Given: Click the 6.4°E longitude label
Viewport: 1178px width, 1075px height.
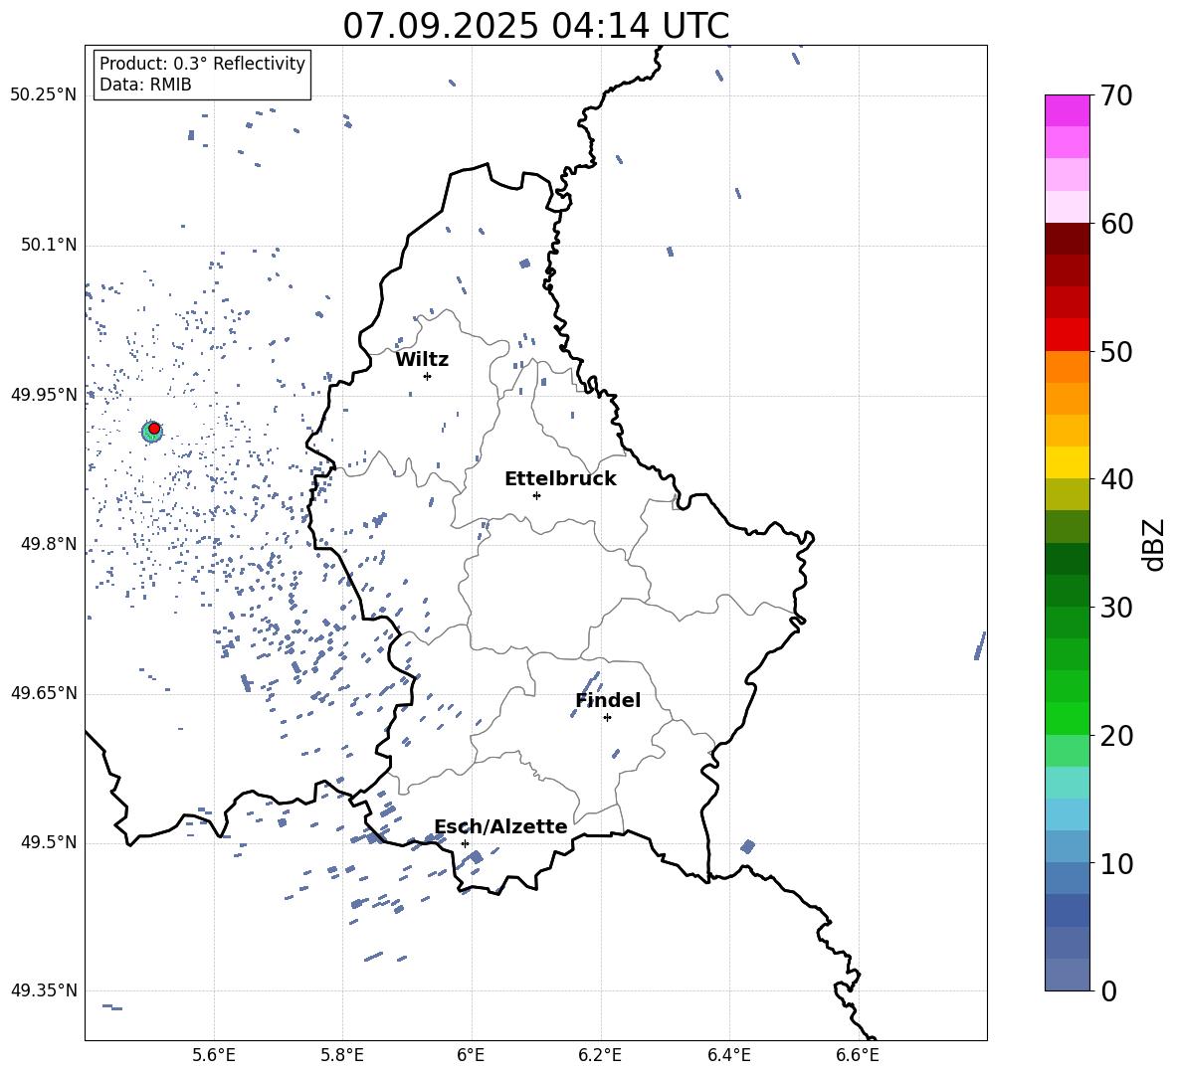Looking at the screenshot, I should [x=729, y=1055].
